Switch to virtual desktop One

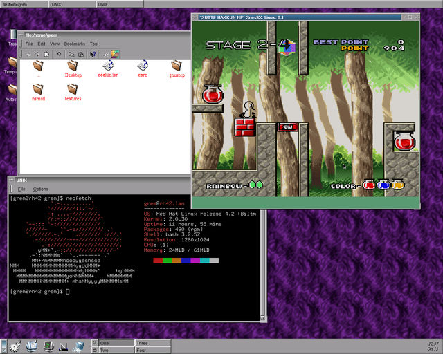[x=116, y=343]
